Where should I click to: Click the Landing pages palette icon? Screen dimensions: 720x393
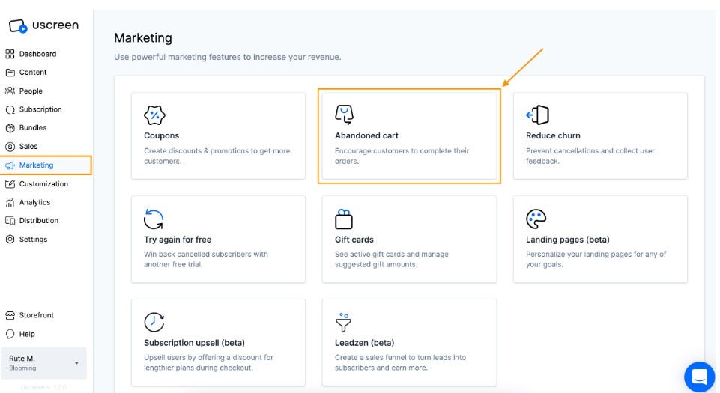(536, 219)
